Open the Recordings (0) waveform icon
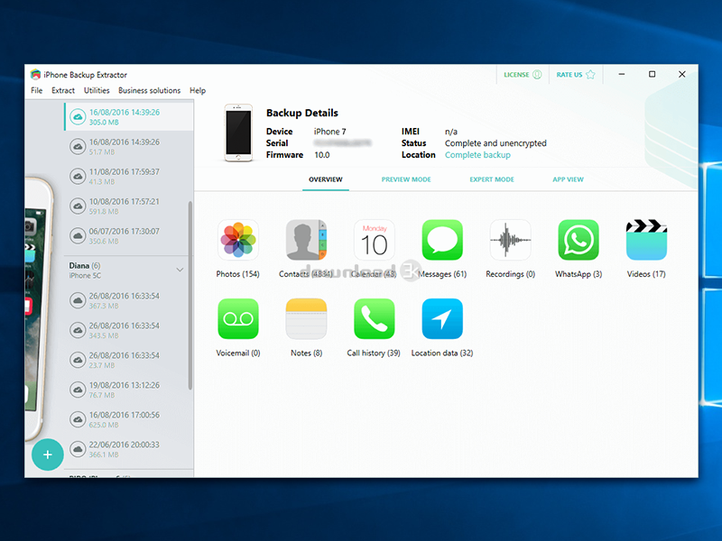The width and height of the screenshot is (722, 541). point(510,240)
